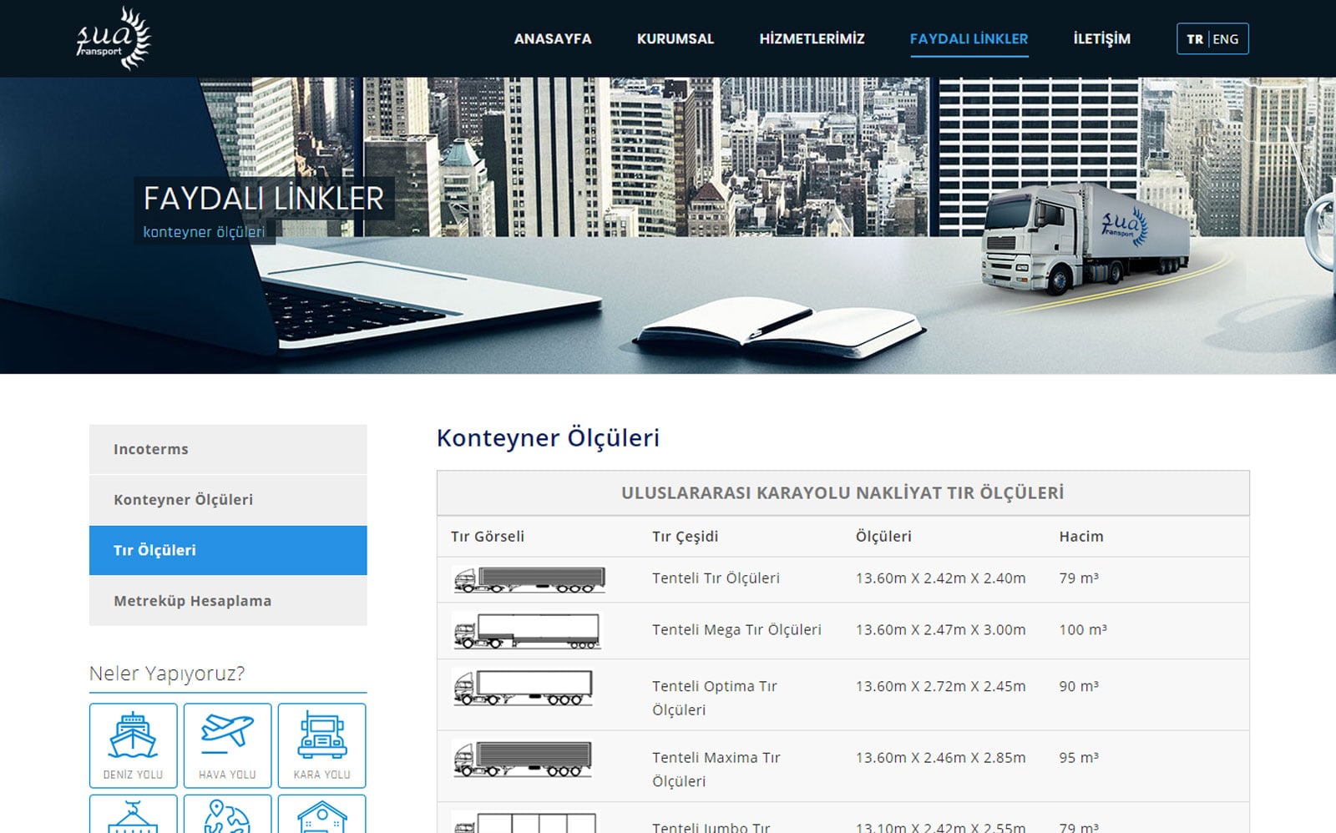Open the globe with location pin service icon
Image resolution: width=1336 pixels, height=833 pixels.
pos(228,814)
